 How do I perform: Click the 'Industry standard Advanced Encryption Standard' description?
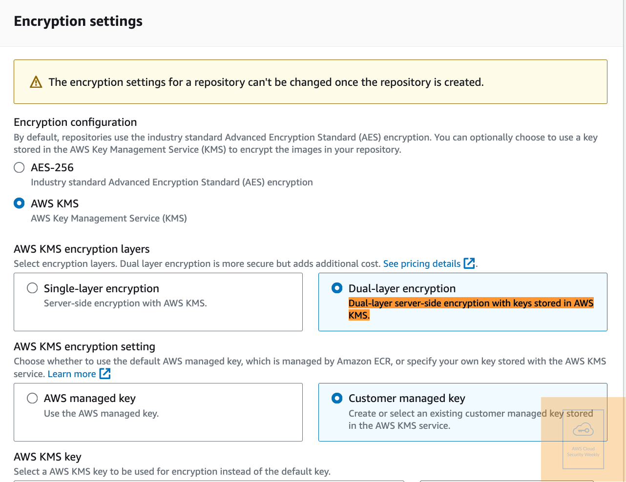click(x=172, y=182)
